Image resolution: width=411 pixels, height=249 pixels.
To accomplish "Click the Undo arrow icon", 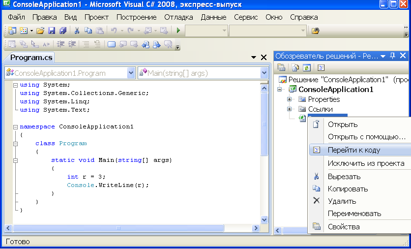I will pyautogui.click(x=114, y=31).
